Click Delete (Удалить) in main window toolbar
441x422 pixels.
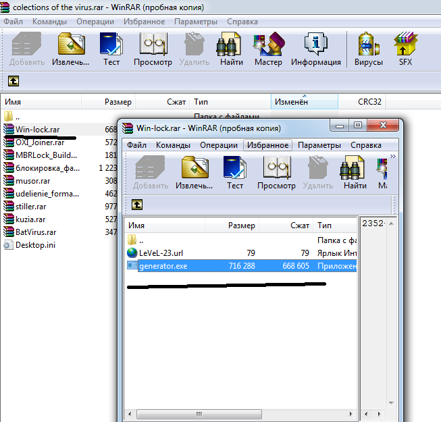[194, 49]
